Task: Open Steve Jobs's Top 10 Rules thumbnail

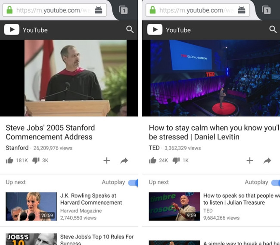Action: pyautogui.click(x=31, y=239)
